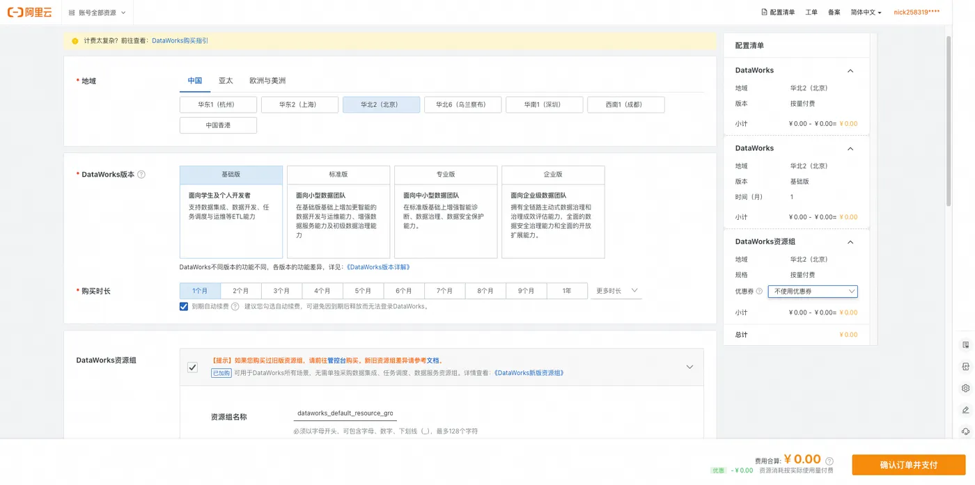Open the 更多时长 dropdown
Image resolution: width=975 pixels, height=485 pixels.
tap(616, 291)
